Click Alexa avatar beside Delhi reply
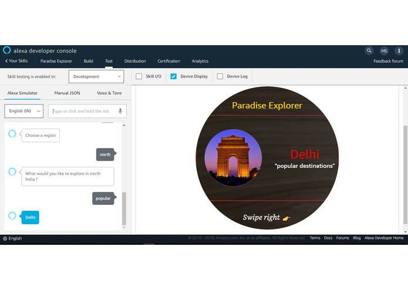 [12, 215]
